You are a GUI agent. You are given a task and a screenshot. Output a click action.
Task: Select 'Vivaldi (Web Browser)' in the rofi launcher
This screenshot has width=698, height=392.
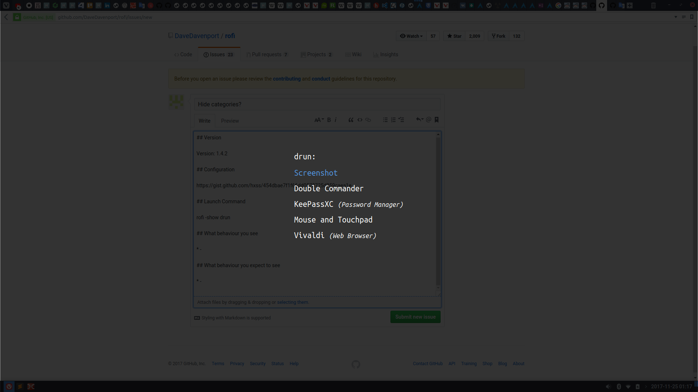pos(334,235)
